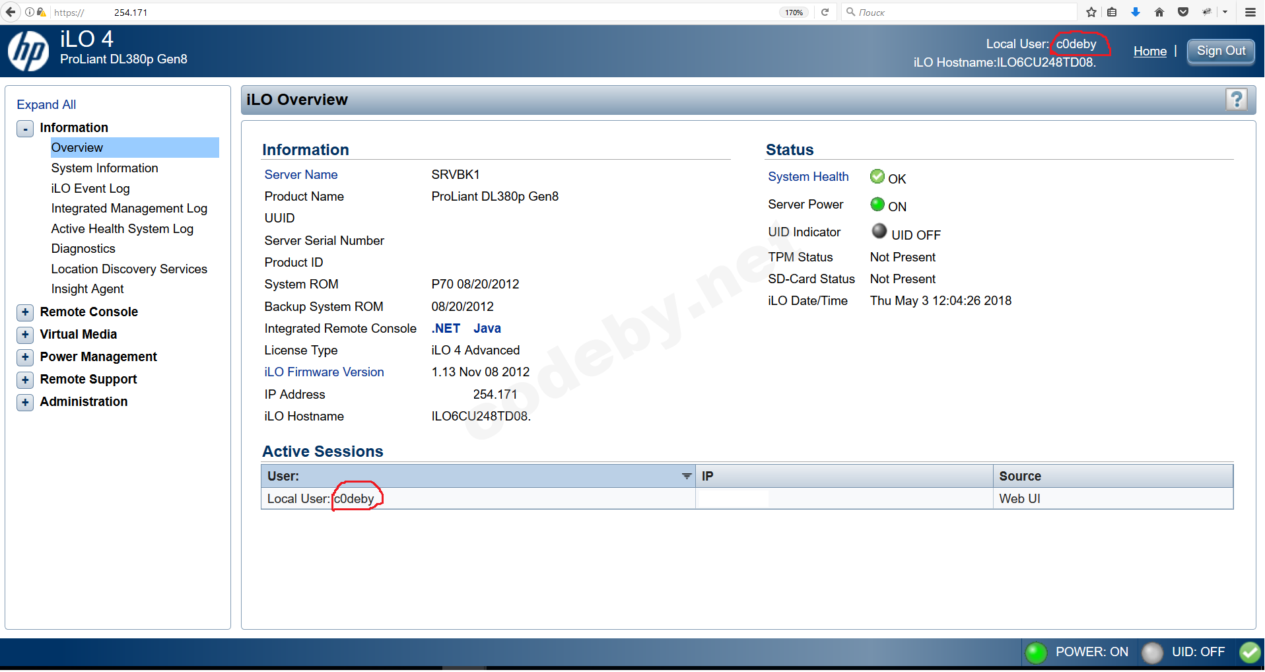Click the browser back arrow

point(11,12)
